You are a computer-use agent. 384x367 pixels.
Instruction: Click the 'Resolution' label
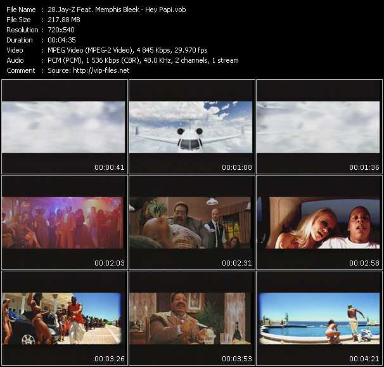pyautogui.click(x=22, y=30)
